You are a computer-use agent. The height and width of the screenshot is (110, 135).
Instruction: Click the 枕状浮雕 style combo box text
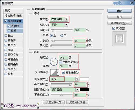(x=56, y=19)
